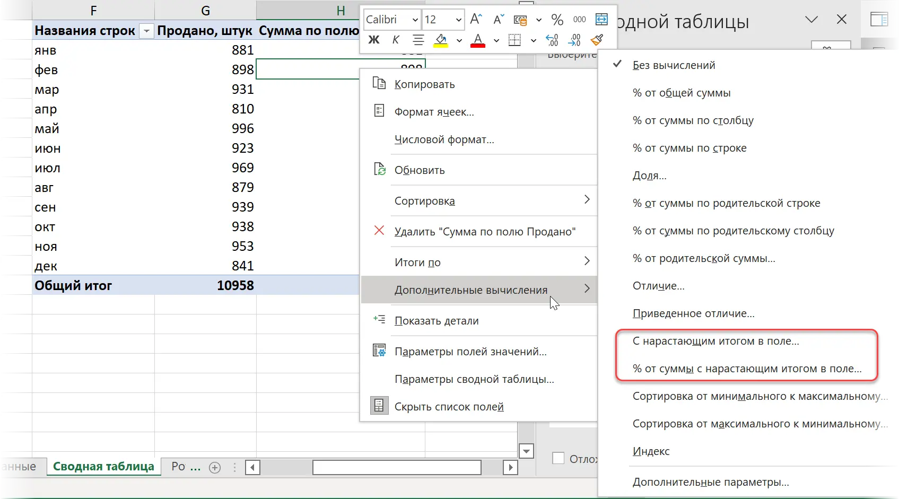Image resolution: width=899 pixels, height=499 pixels.
Task: Open Параметры сводной таблицы
Action: point(478,379)
